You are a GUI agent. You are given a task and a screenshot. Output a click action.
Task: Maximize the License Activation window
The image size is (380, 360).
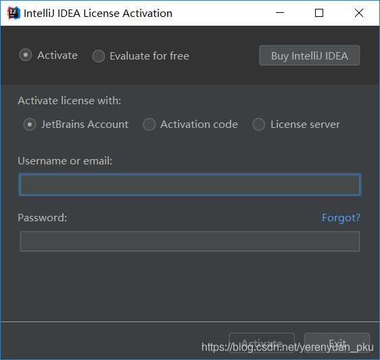click(x=319, y=13)
